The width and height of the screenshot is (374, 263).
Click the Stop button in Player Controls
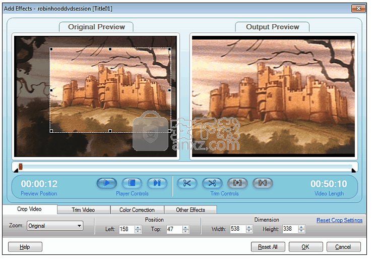132,183
